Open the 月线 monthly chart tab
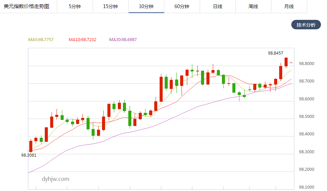The width and height of the screenshot is (327, 191). [x=289, y=6]
